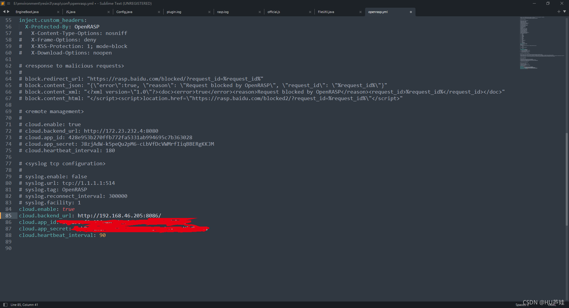569x308 pixels.
Task: Close the plugin.log tab via its x
Action: coord(209,12)
